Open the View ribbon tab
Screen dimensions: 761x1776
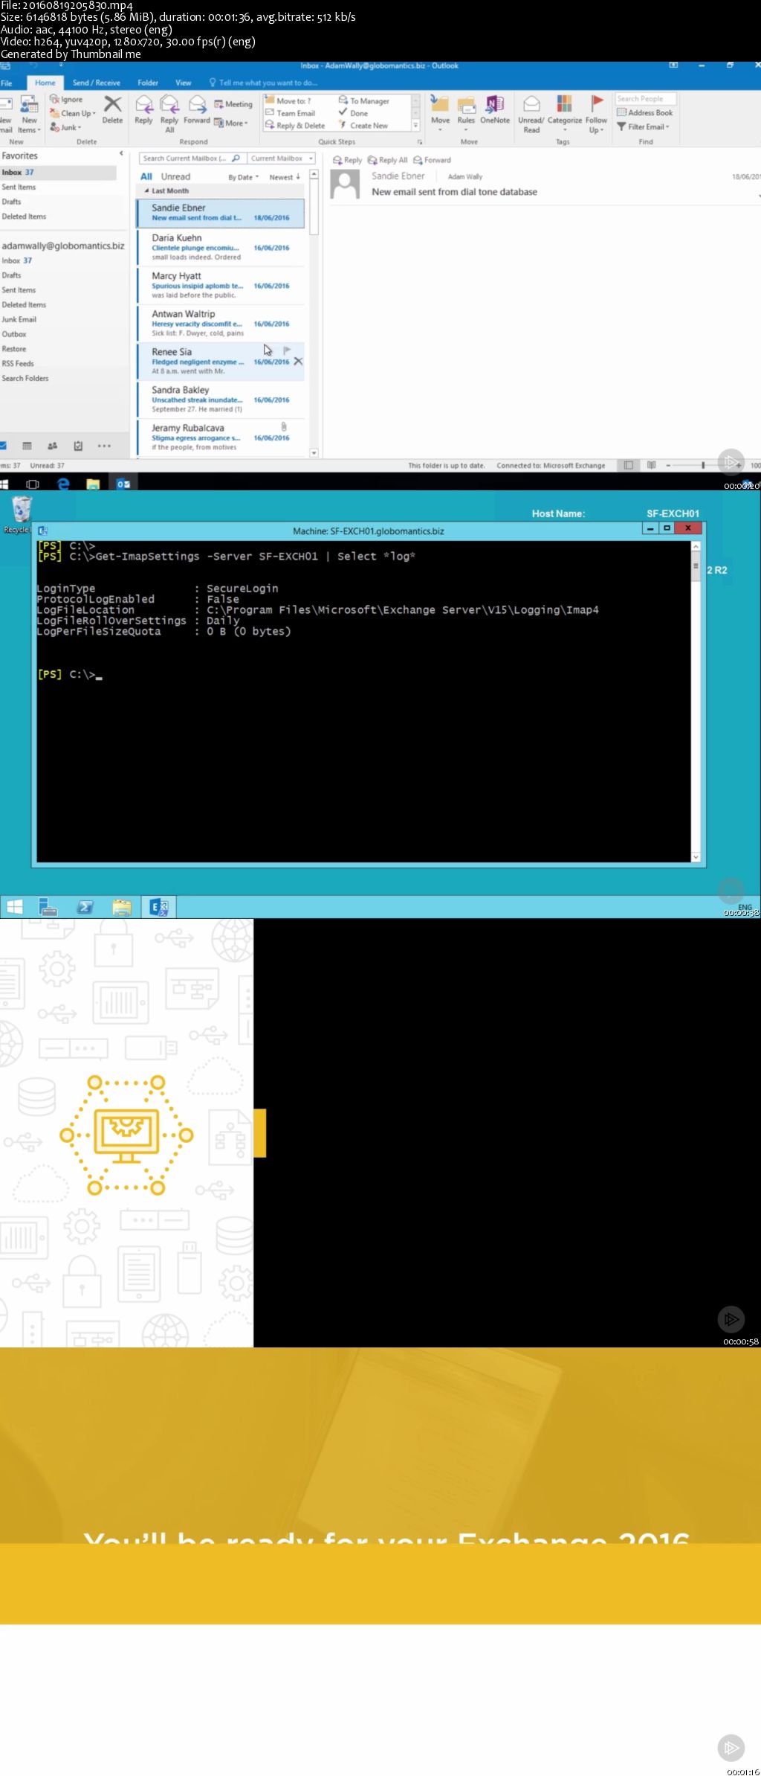coord(184,83)
